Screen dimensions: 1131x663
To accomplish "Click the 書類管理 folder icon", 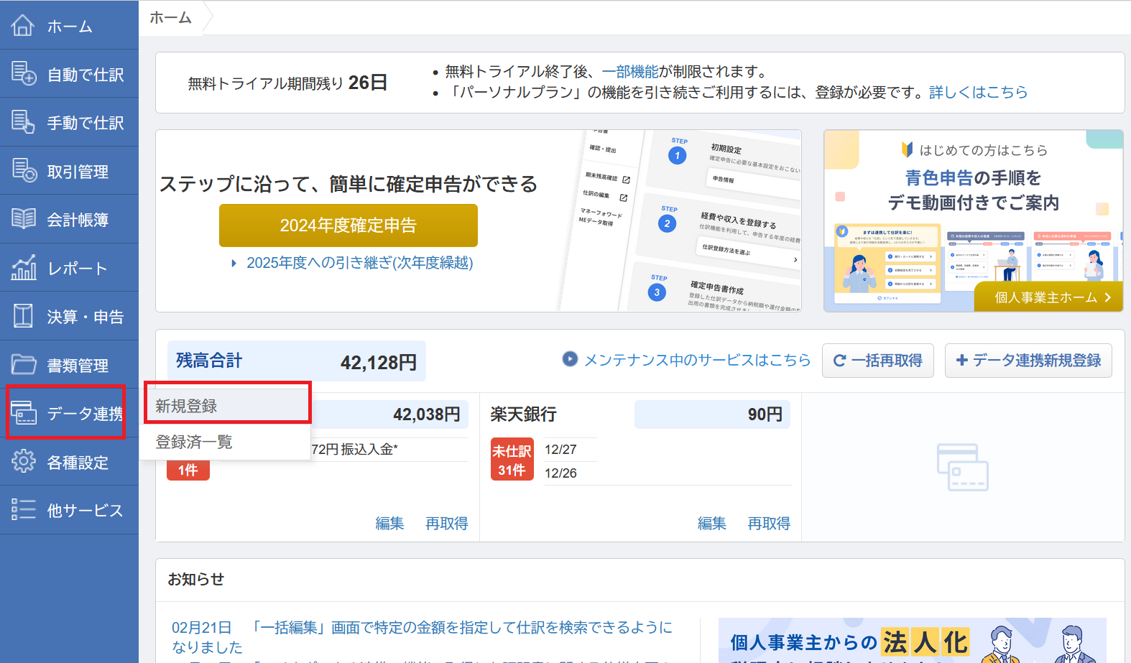I will [x=23, y=364].
